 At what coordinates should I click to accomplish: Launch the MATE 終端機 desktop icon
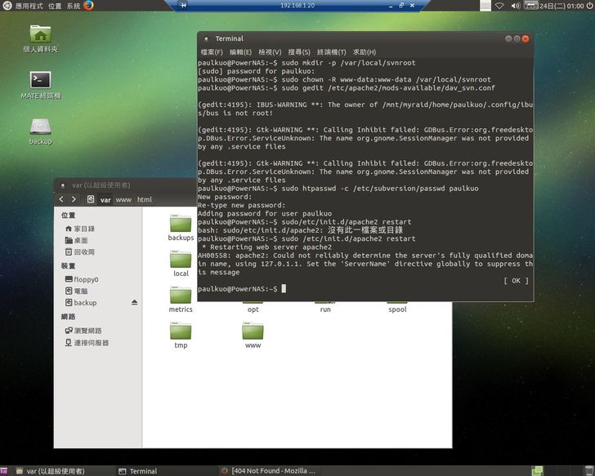(x=41, y=81)
